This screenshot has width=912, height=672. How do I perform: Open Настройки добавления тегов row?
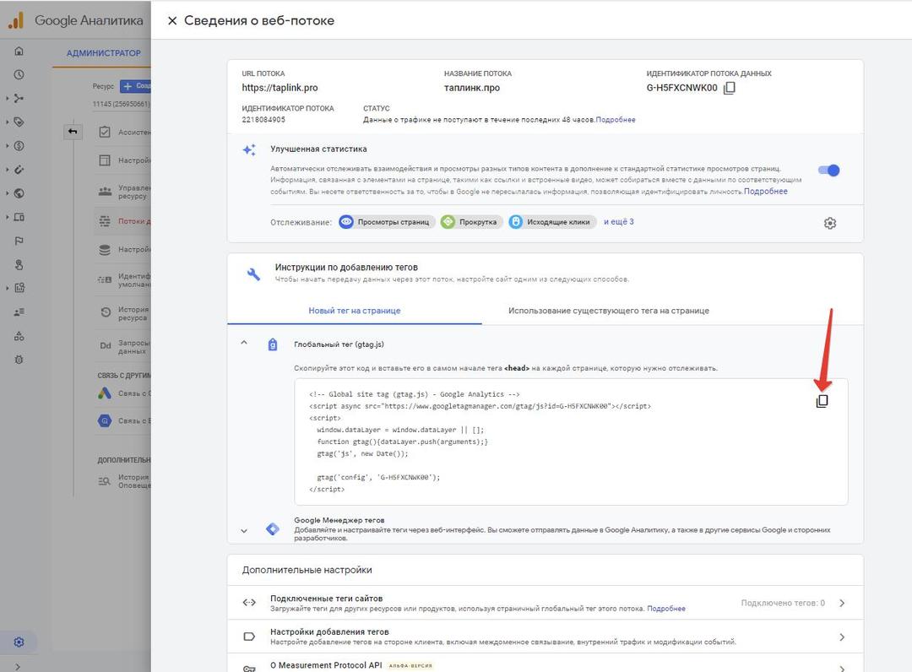point(545,637)
